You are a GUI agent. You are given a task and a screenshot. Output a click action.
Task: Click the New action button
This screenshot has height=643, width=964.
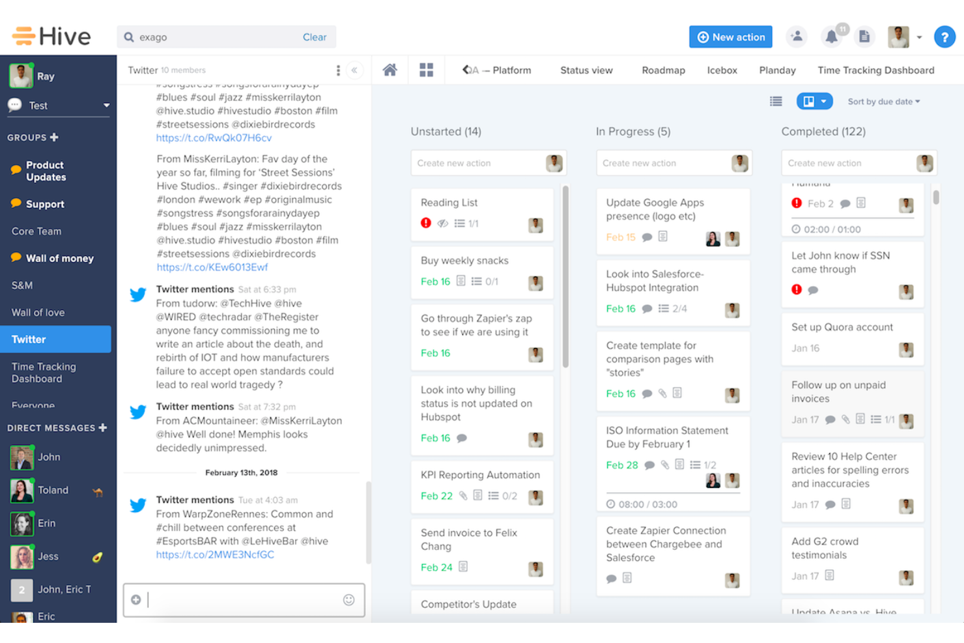pyautogui.click(x=731, y=37)
